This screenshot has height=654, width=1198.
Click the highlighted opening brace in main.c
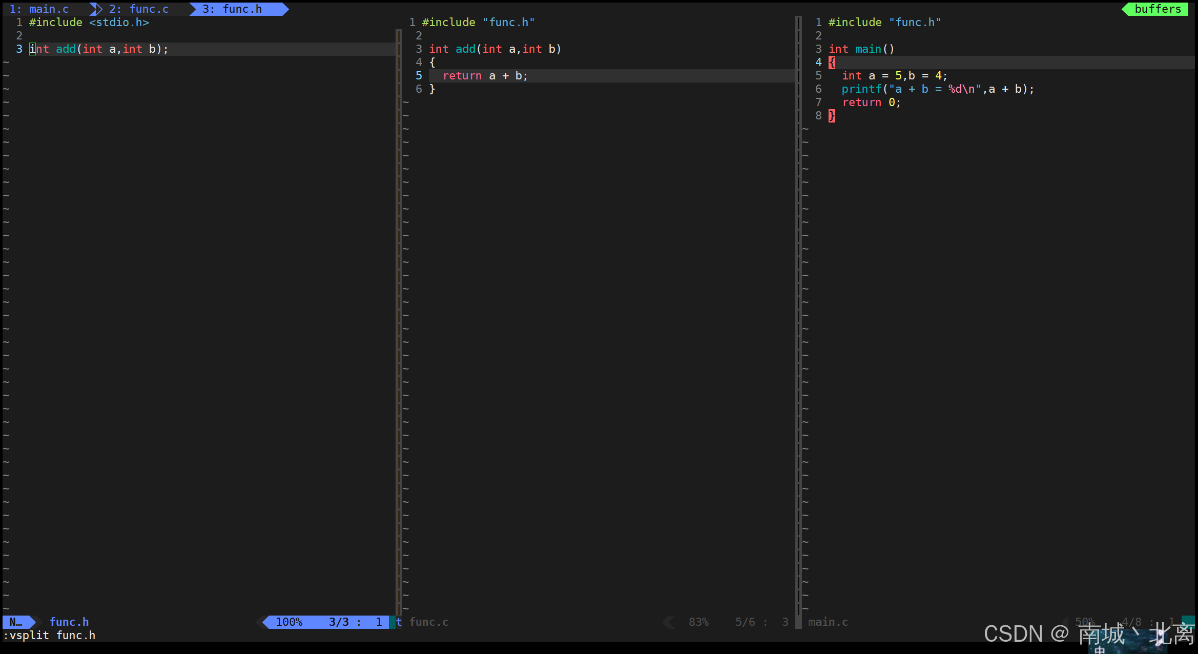[x=832, y=63]
